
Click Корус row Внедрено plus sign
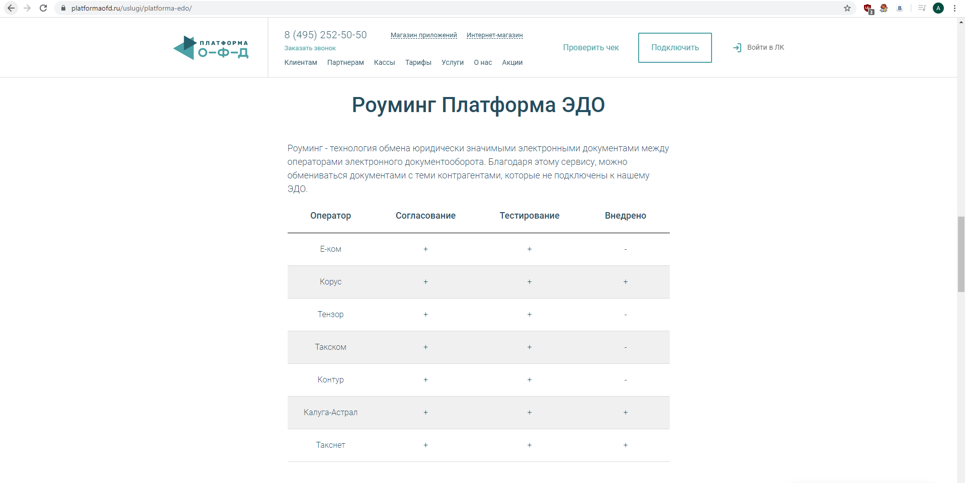coord(626,282)
